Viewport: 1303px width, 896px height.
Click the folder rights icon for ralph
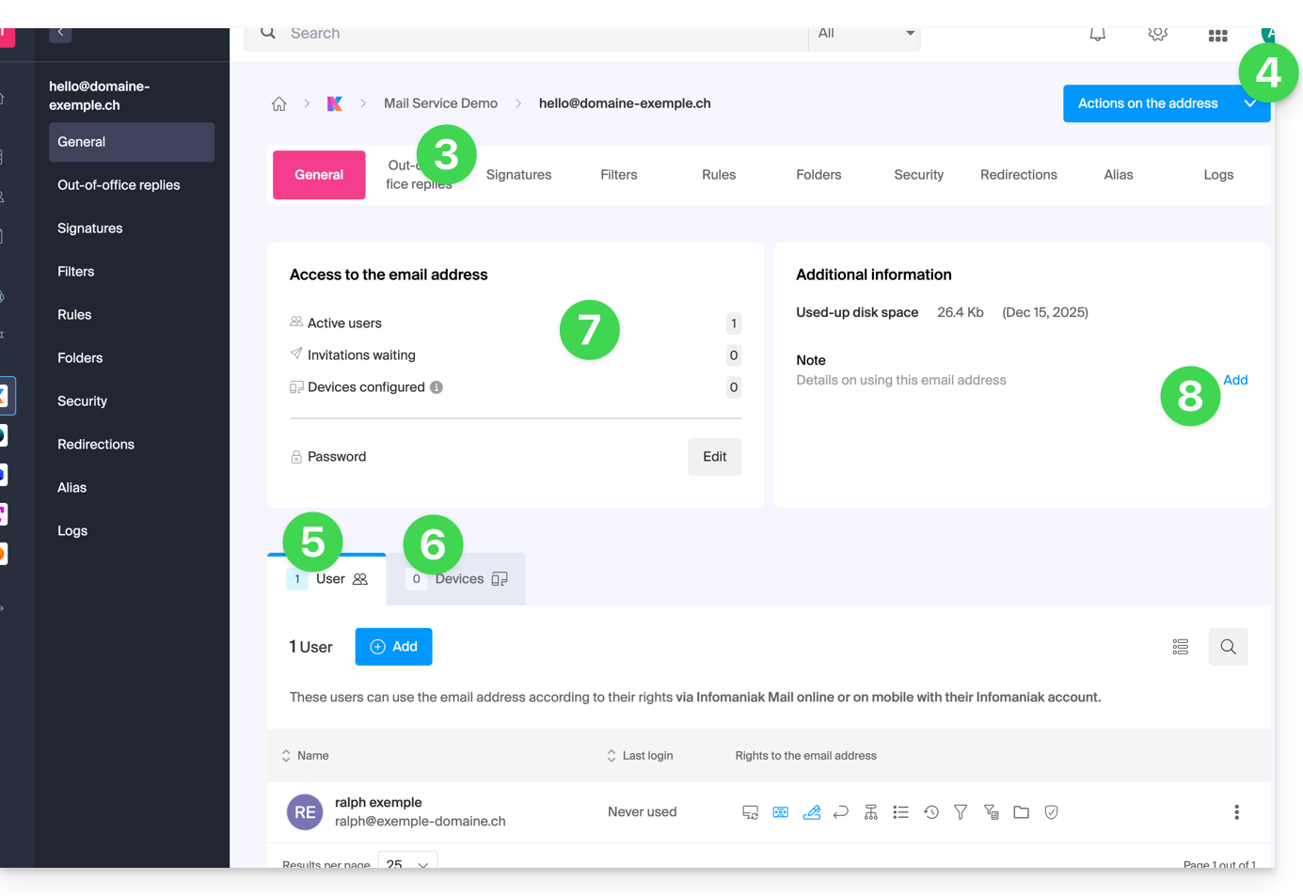click(1021, 812)
